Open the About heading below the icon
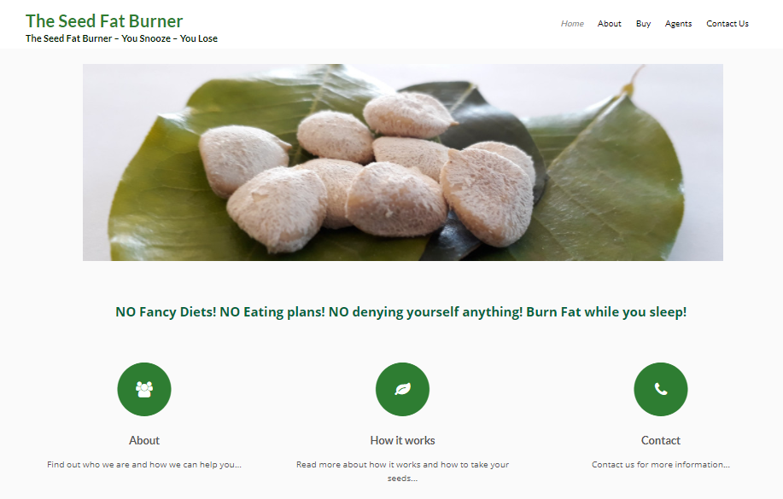The image size is (783, 499). 144,440
